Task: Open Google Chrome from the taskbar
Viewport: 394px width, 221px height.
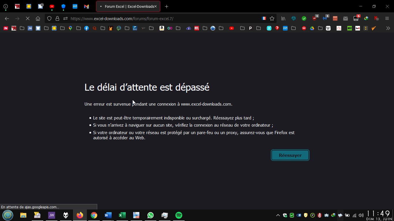Action: point(94,215)
